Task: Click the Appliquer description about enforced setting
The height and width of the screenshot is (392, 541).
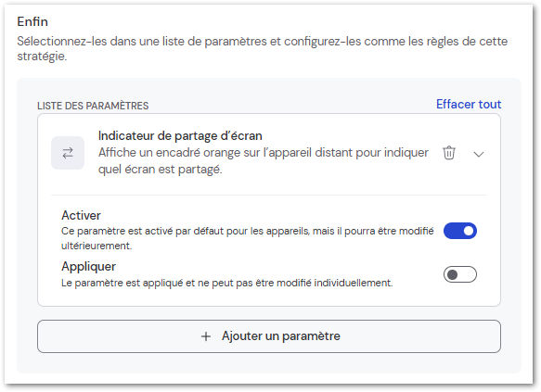Action: coord(227,284)
